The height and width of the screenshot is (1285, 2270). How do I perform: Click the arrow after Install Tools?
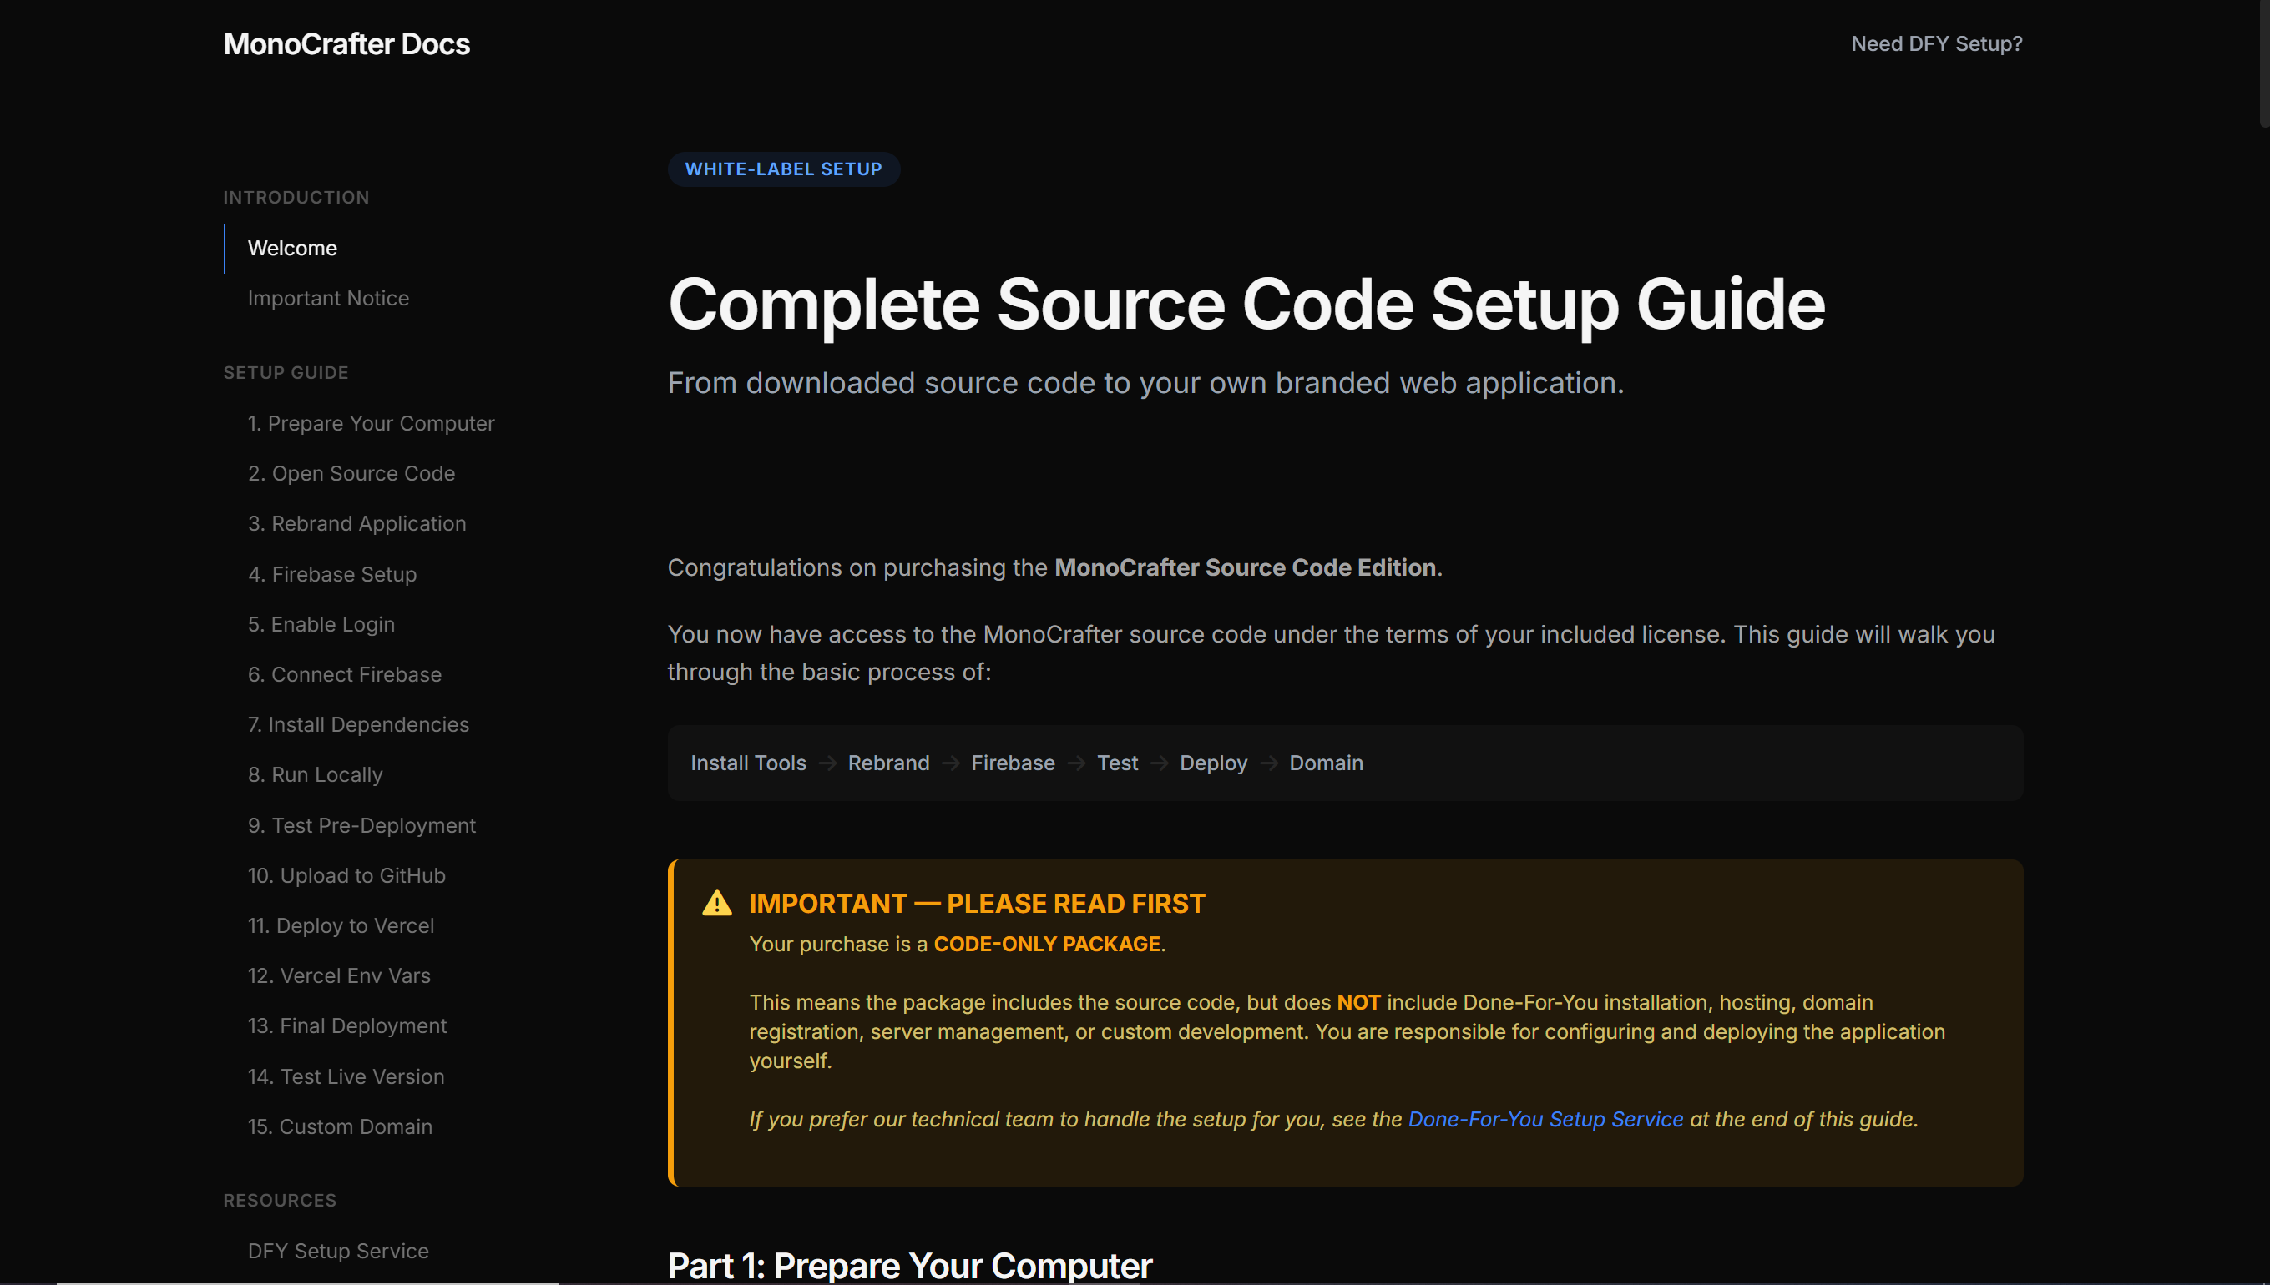pyautogui.click(x=827, y=763)
